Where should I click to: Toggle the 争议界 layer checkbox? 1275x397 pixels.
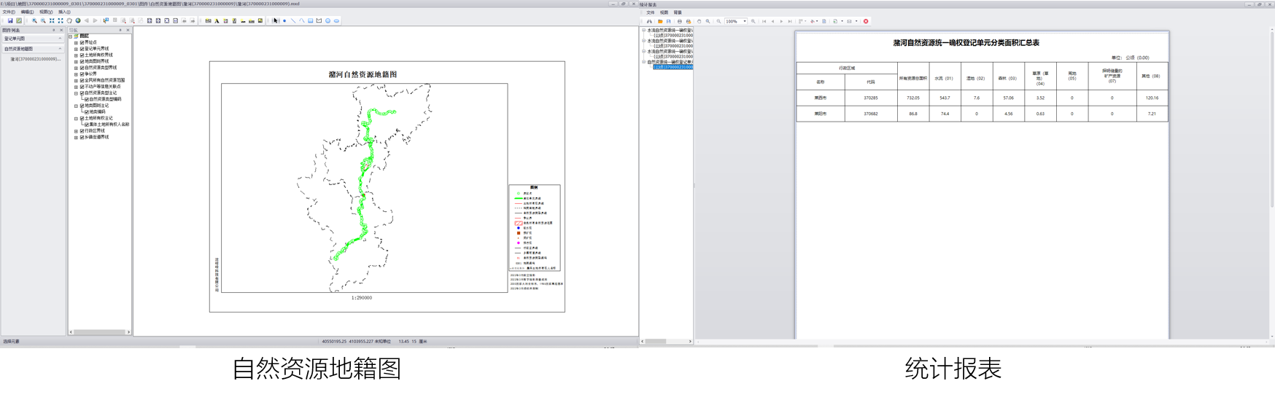pos(82,74)
